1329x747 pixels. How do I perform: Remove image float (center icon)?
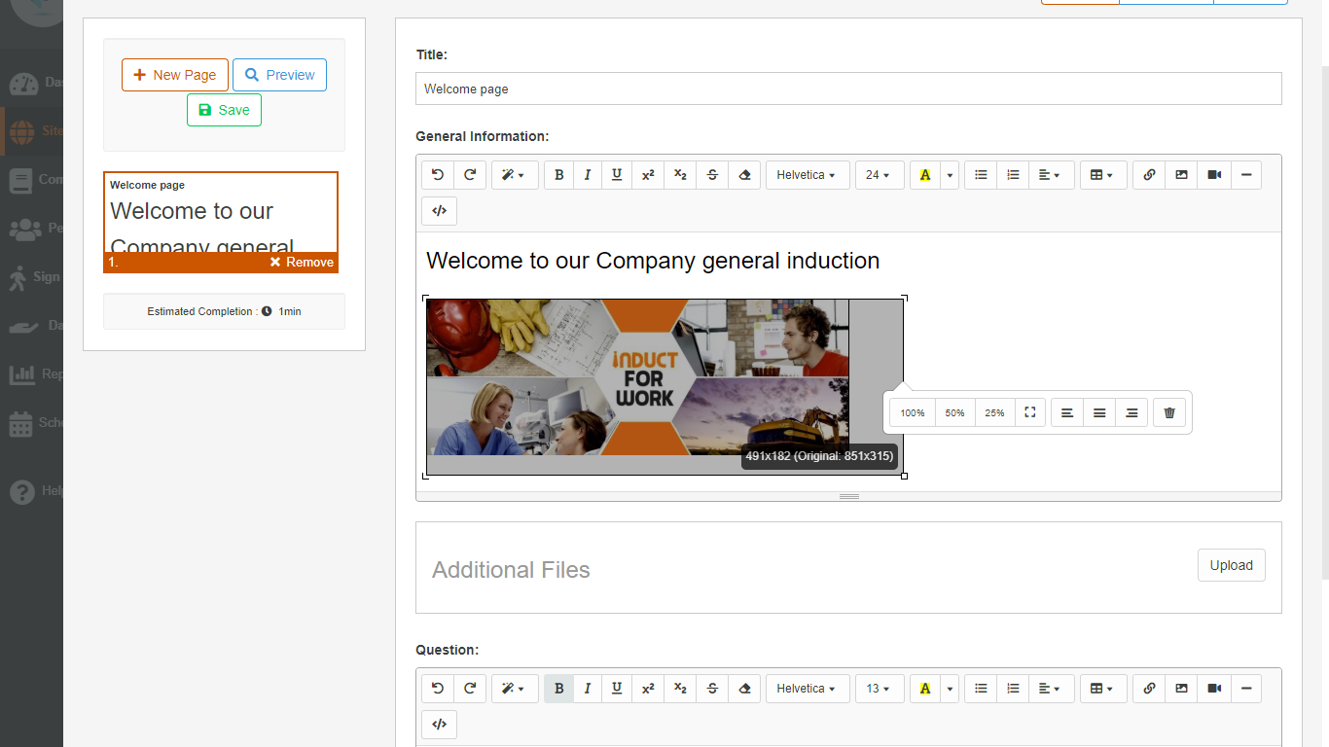coord(1099,412)
